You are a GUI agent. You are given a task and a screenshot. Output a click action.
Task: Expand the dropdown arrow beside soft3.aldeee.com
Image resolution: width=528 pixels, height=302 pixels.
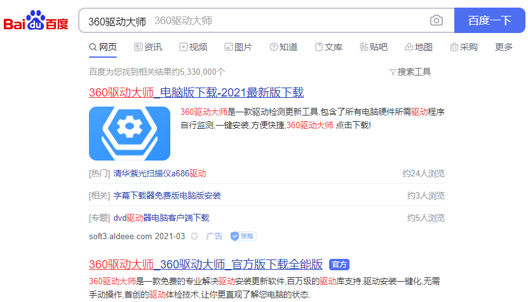(194, 237)
